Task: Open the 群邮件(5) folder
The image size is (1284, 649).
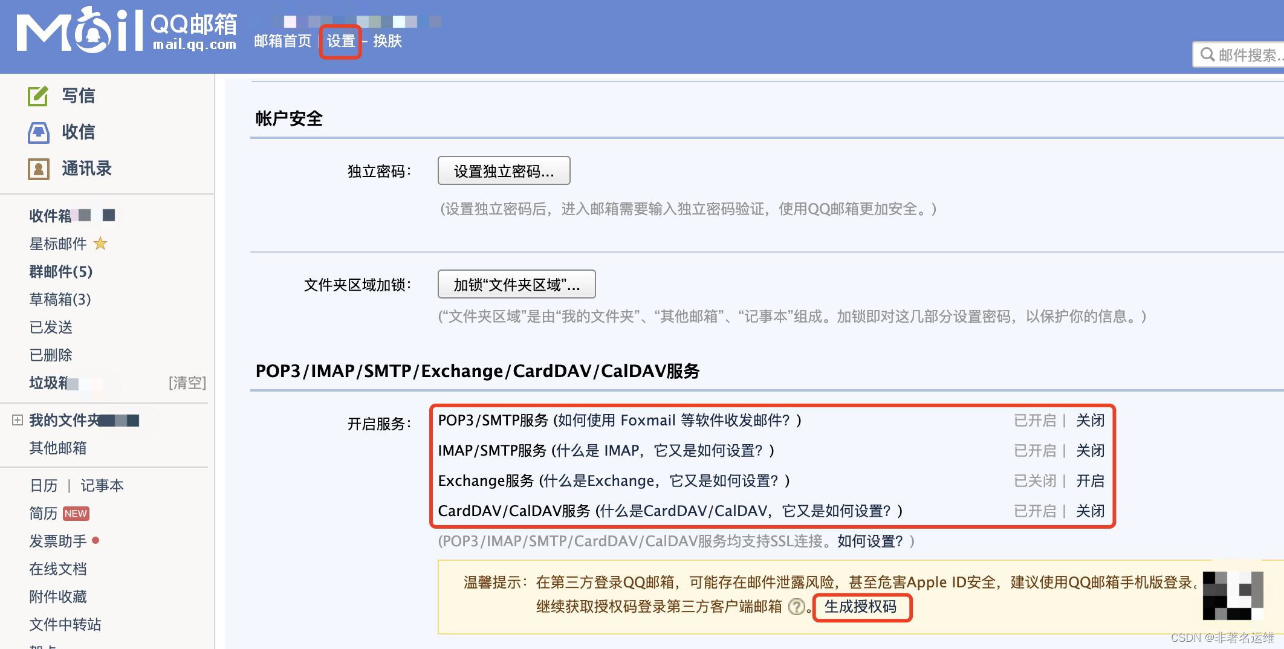Action: pyautogui.click(x=61, y=271)
